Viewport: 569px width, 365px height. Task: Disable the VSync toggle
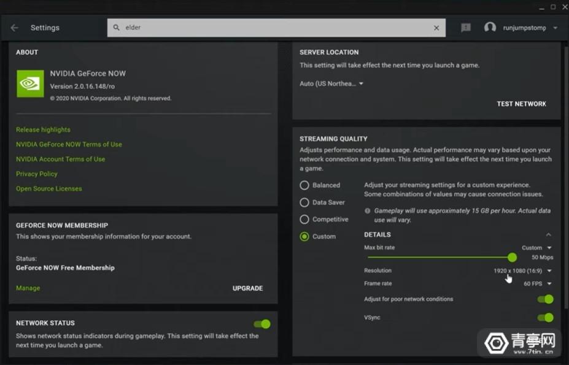pyautogui.click(x=544, y=318)
